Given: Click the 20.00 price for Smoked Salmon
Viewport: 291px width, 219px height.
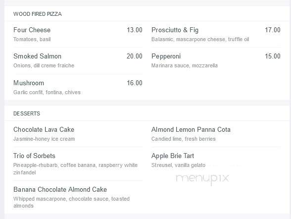Looking at the screenshot, I should (x=135, y=56).
